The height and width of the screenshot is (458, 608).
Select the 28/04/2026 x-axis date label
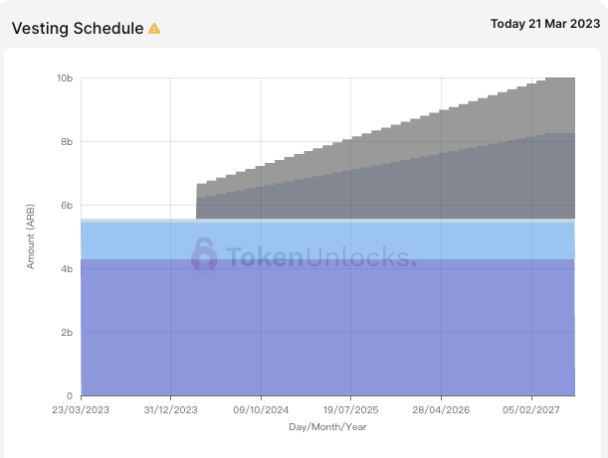click(x=440, y=409)
